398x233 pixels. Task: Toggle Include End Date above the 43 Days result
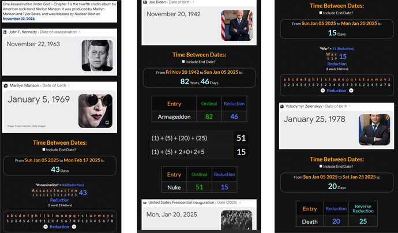44,149
